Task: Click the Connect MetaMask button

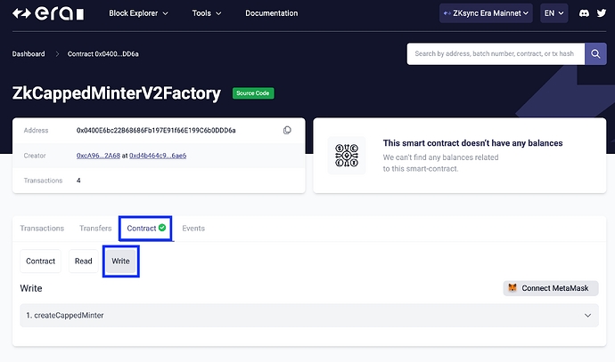Action: click(x=551, y=288)
